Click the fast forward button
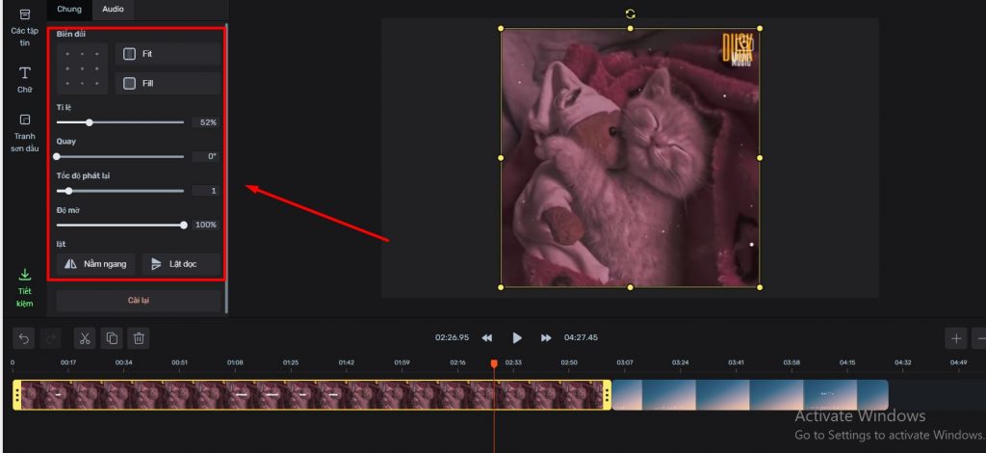986x453 pixels. [x=546, y=338]
